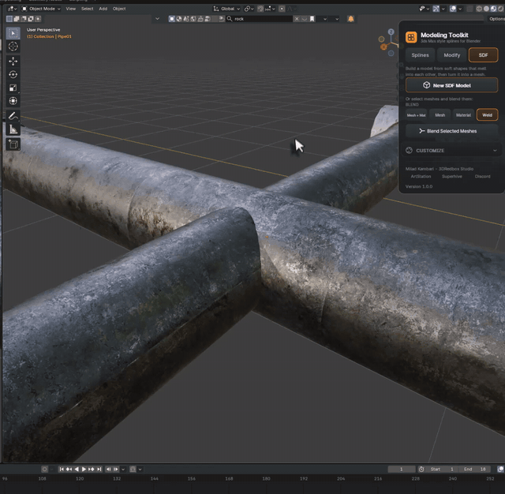505x494 pixels.
Task: Play the animation in reverse
Action: tap(77, 470)
